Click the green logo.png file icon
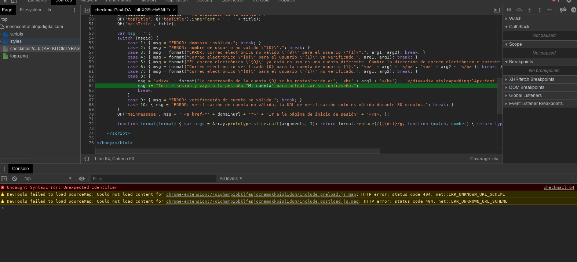This screenshot has width=577, height=262. (x=6, y=56)
